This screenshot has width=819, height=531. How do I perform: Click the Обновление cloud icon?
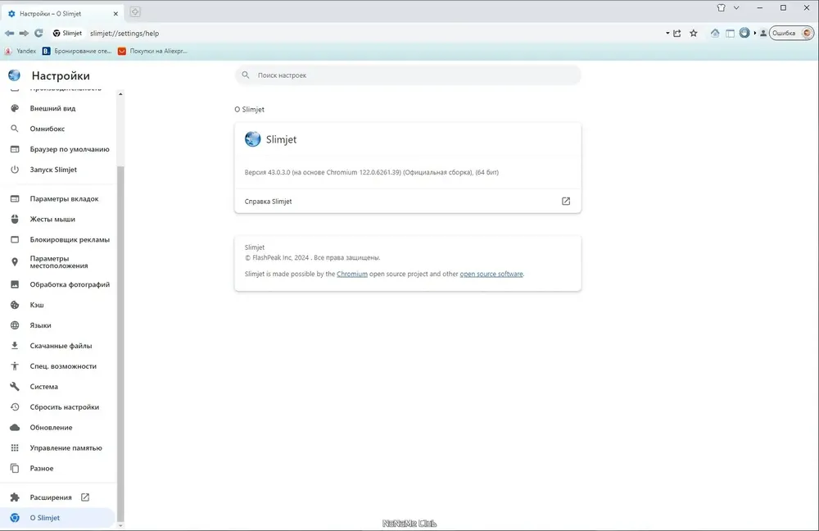(15, 427)
